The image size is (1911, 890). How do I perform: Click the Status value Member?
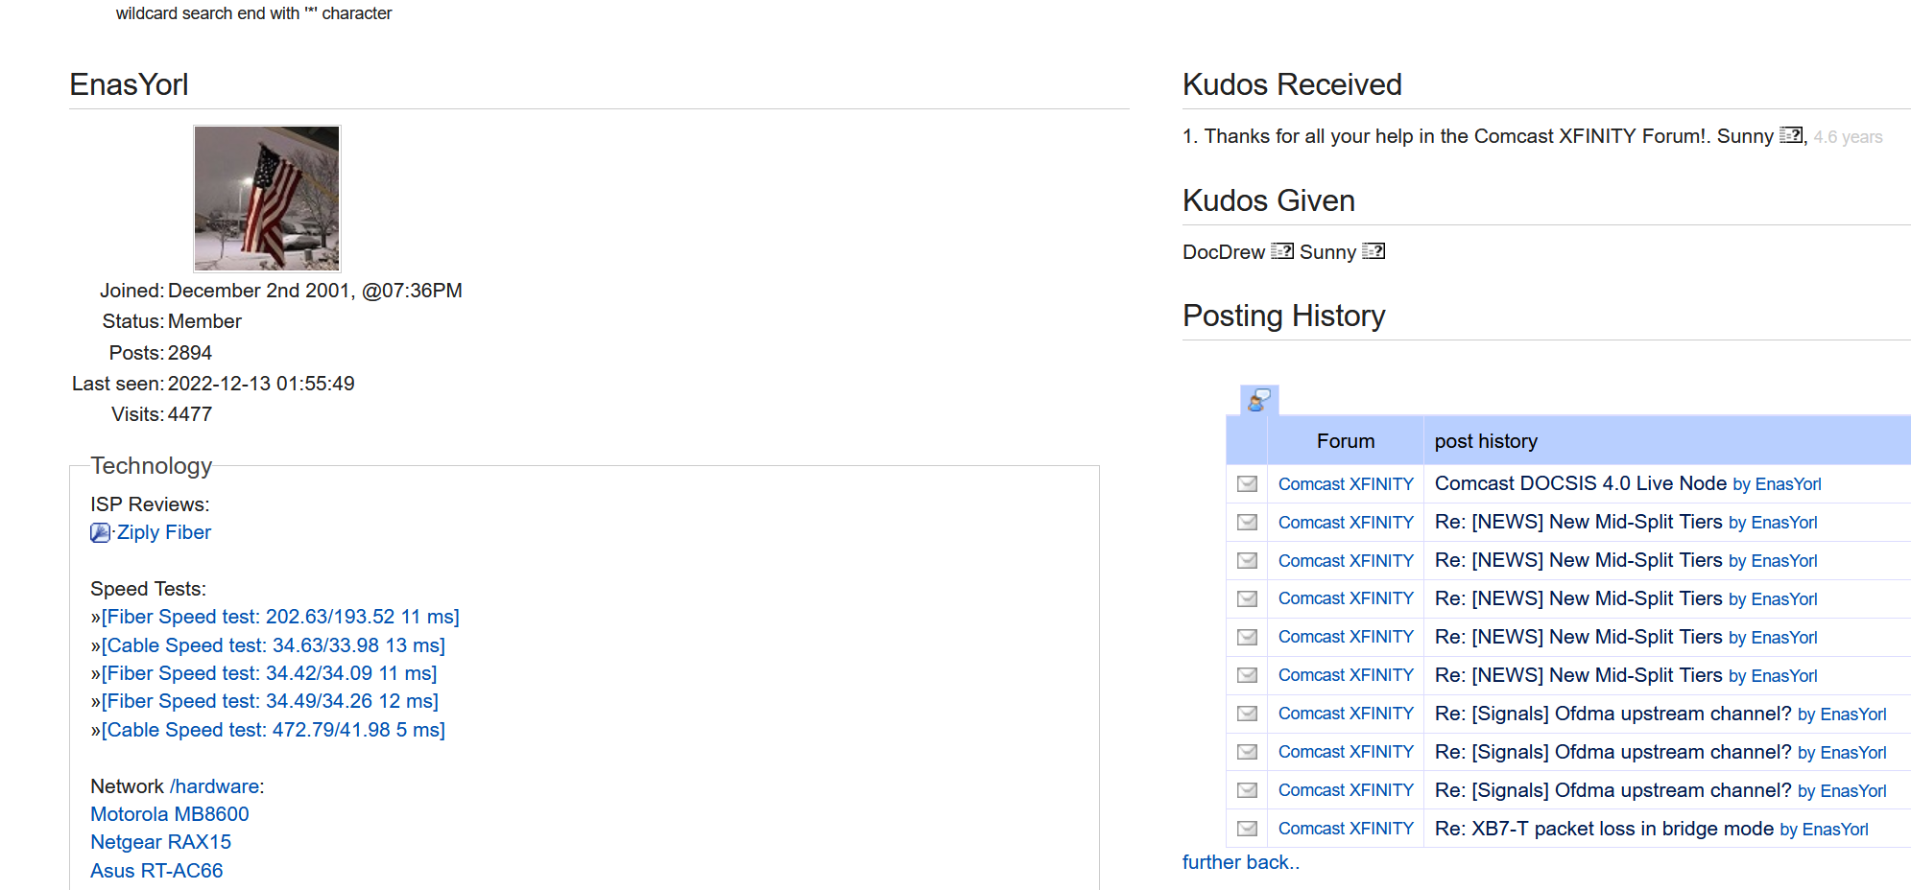coord(204,321)
